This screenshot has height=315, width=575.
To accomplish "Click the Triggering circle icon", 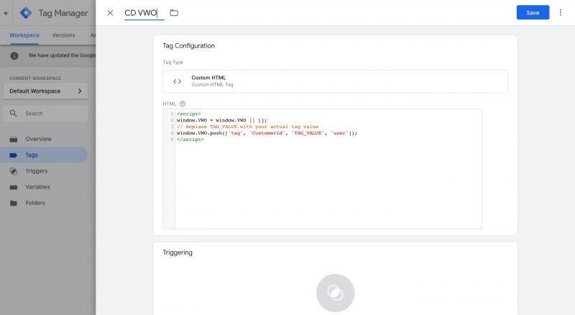I will [335, 293].
